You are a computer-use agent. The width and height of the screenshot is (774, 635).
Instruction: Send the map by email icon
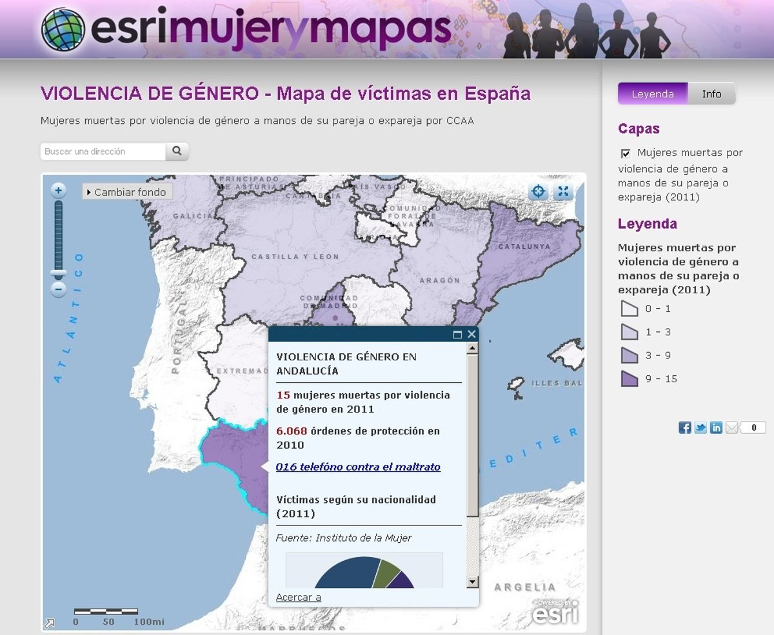click(731, 427)
